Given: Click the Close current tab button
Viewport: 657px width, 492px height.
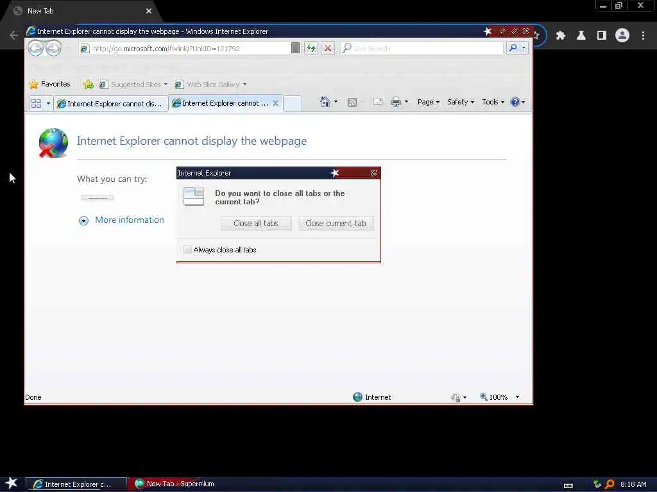Looking at the screenshot, I should [336, 224].
